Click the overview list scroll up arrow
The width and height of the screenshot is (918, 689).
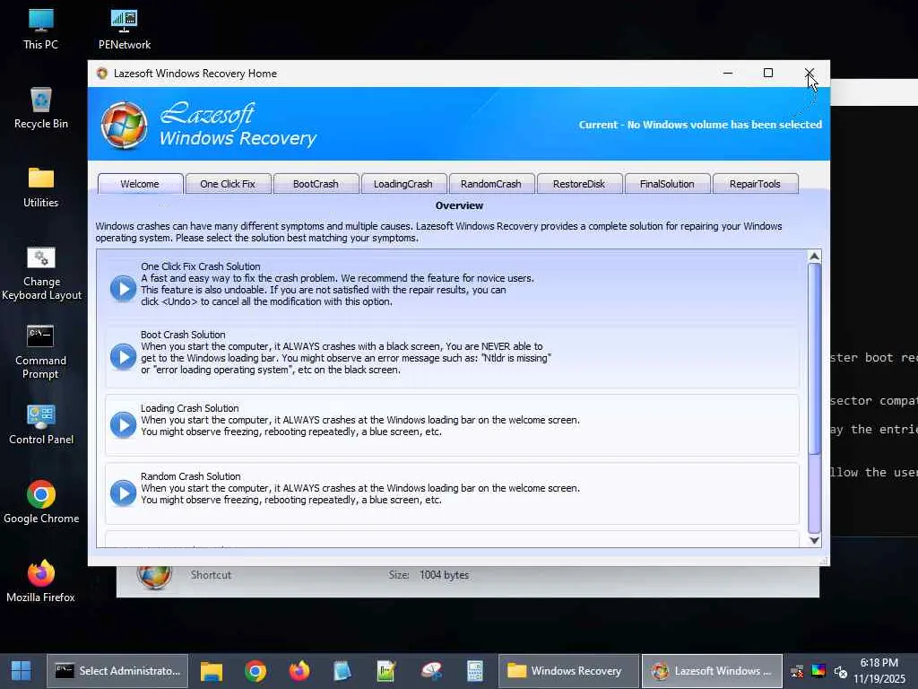point(814,257)
